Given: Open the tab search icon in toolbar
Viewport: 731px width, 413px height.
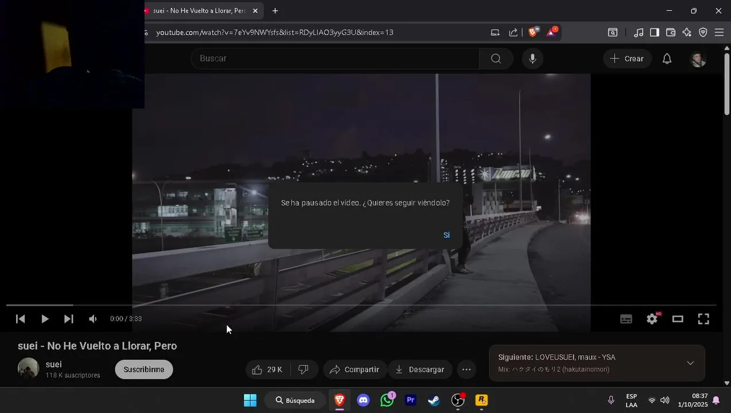Looking at the screenshot, I should [613, 32].
